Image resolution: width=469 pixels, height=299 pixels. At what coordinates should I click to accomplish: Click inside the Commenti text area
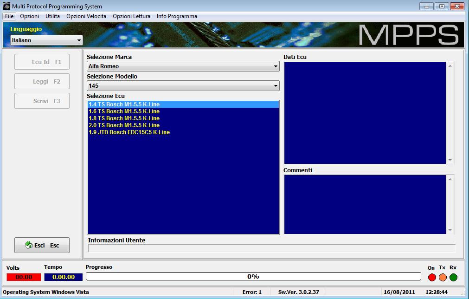click(365, 204)
